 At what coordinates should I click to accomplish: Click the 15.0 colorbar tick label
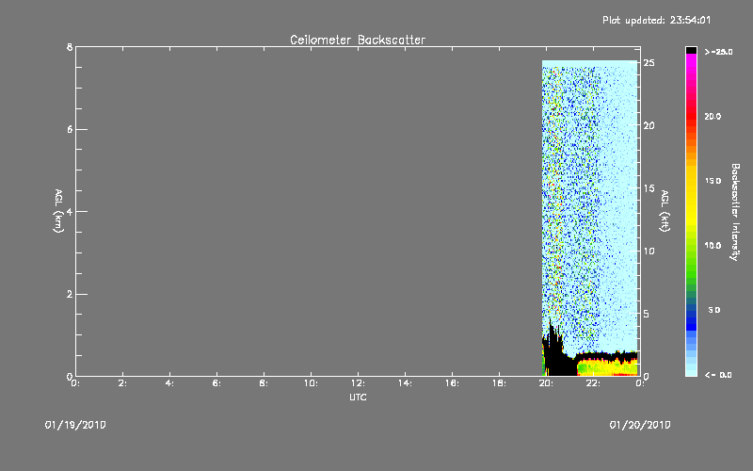tap(713, 181)
